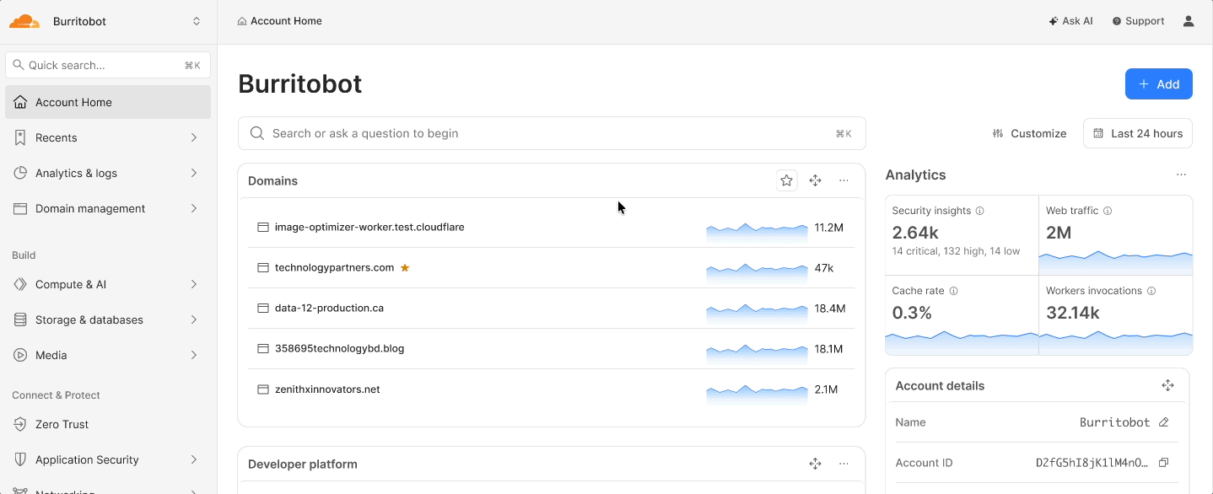Click the move handle on Developer platform
The image size is (1213, 494).
[x=816, y=464]
